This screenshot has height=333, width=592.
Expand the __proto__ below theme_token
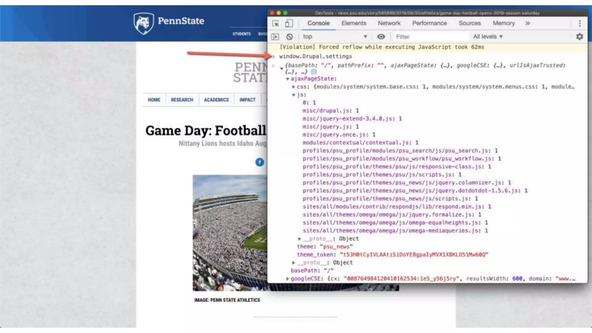[x=293, y=263]
